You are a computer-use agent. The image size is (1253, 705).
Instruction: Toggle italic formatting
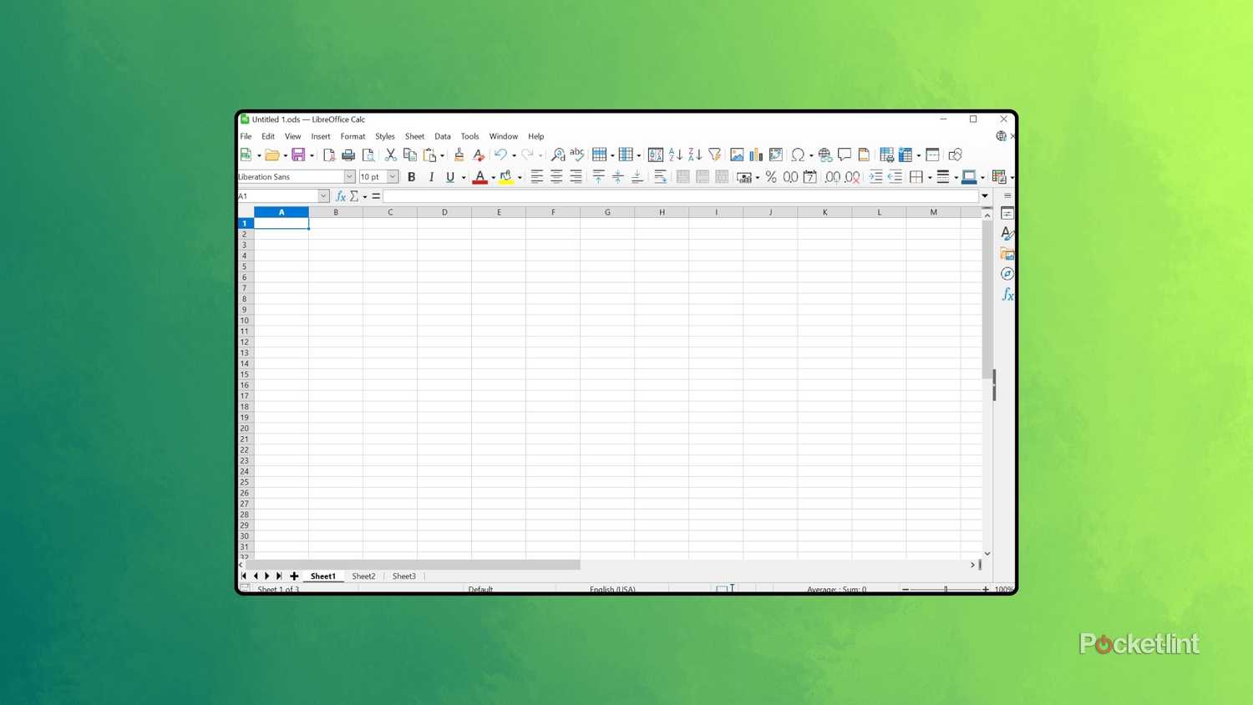click(x=431, y=176)
